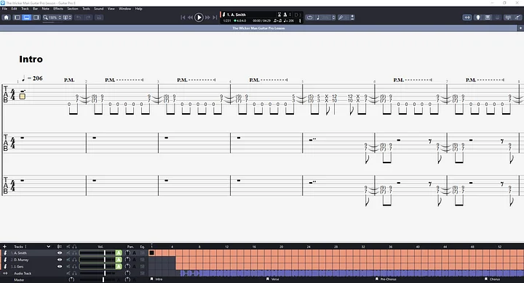The image size is (524, 283).
Task: Expand the Tracks header dropdown chevron
Action: click(48, 247)
